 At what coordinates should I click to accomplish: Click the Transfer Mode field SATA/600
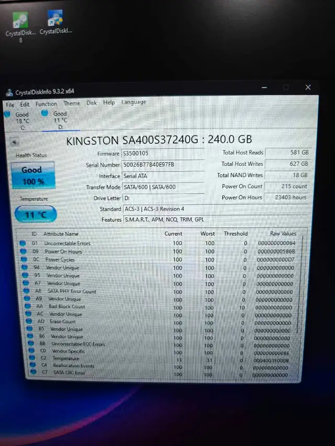click(163, 187)
